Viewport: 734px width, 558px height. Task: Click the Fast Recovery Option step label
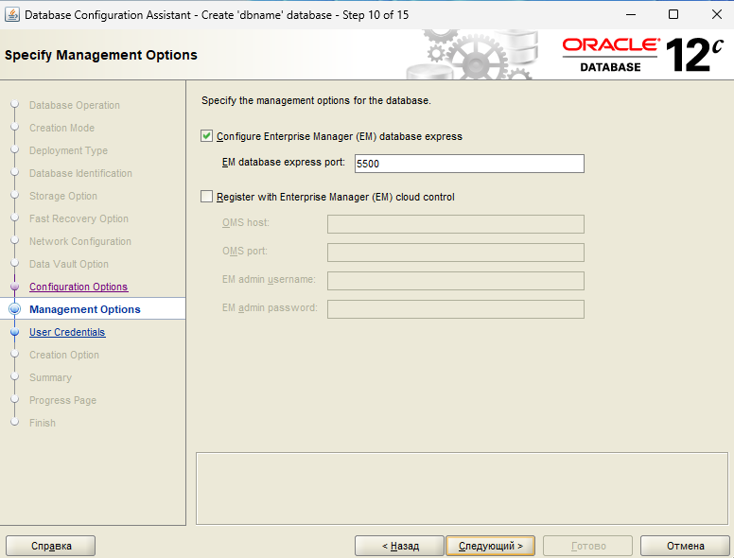coord(79,218)
